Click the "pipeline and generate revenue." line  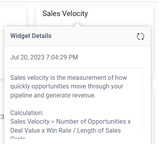[x=53, y=95]
